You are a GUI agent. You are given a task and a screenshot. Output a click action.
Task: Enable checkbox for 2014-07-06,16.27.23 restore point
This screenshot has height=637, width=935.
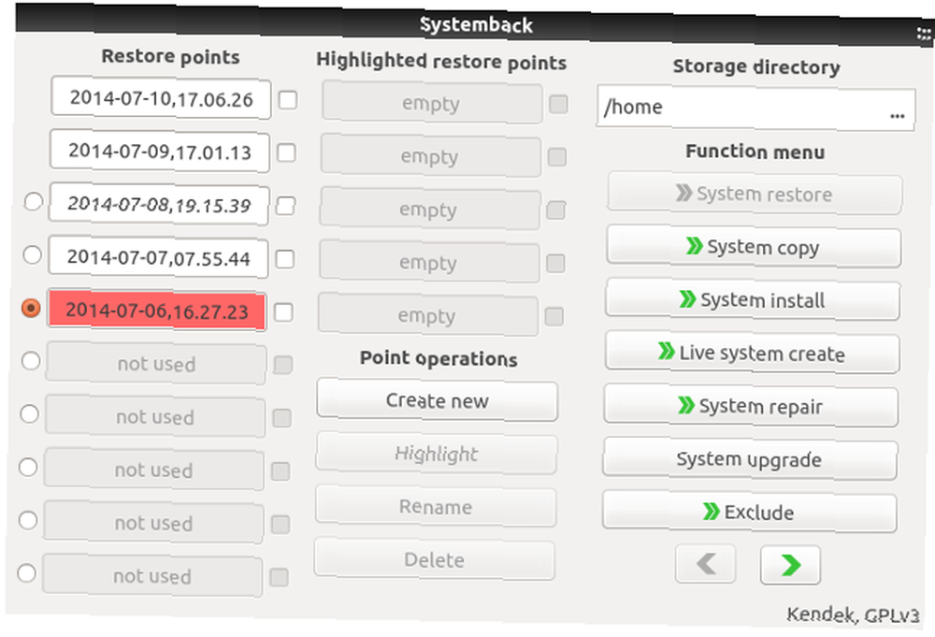(x=284, y=311)
